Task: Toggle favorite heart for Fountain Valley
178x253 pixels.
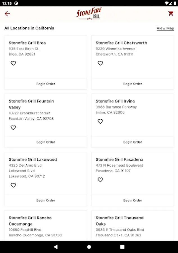Action: pyautogui.click(x=13, y=128)
